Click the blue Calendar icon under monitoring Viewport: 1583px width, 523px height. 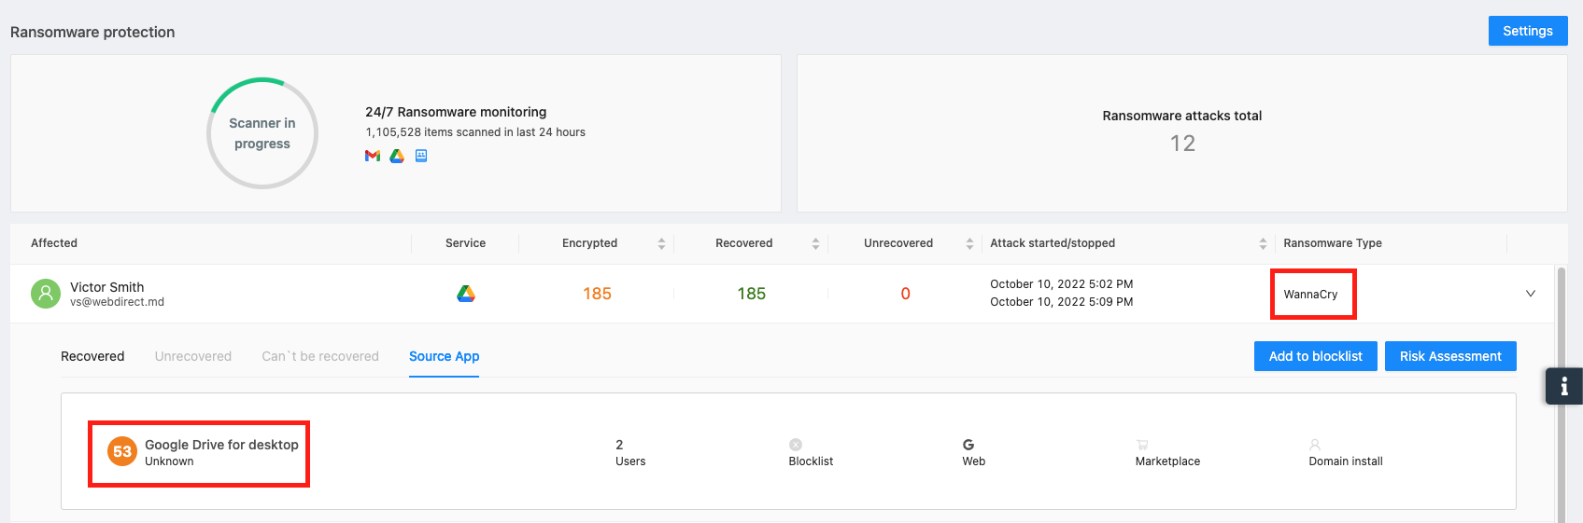(421, 156)
